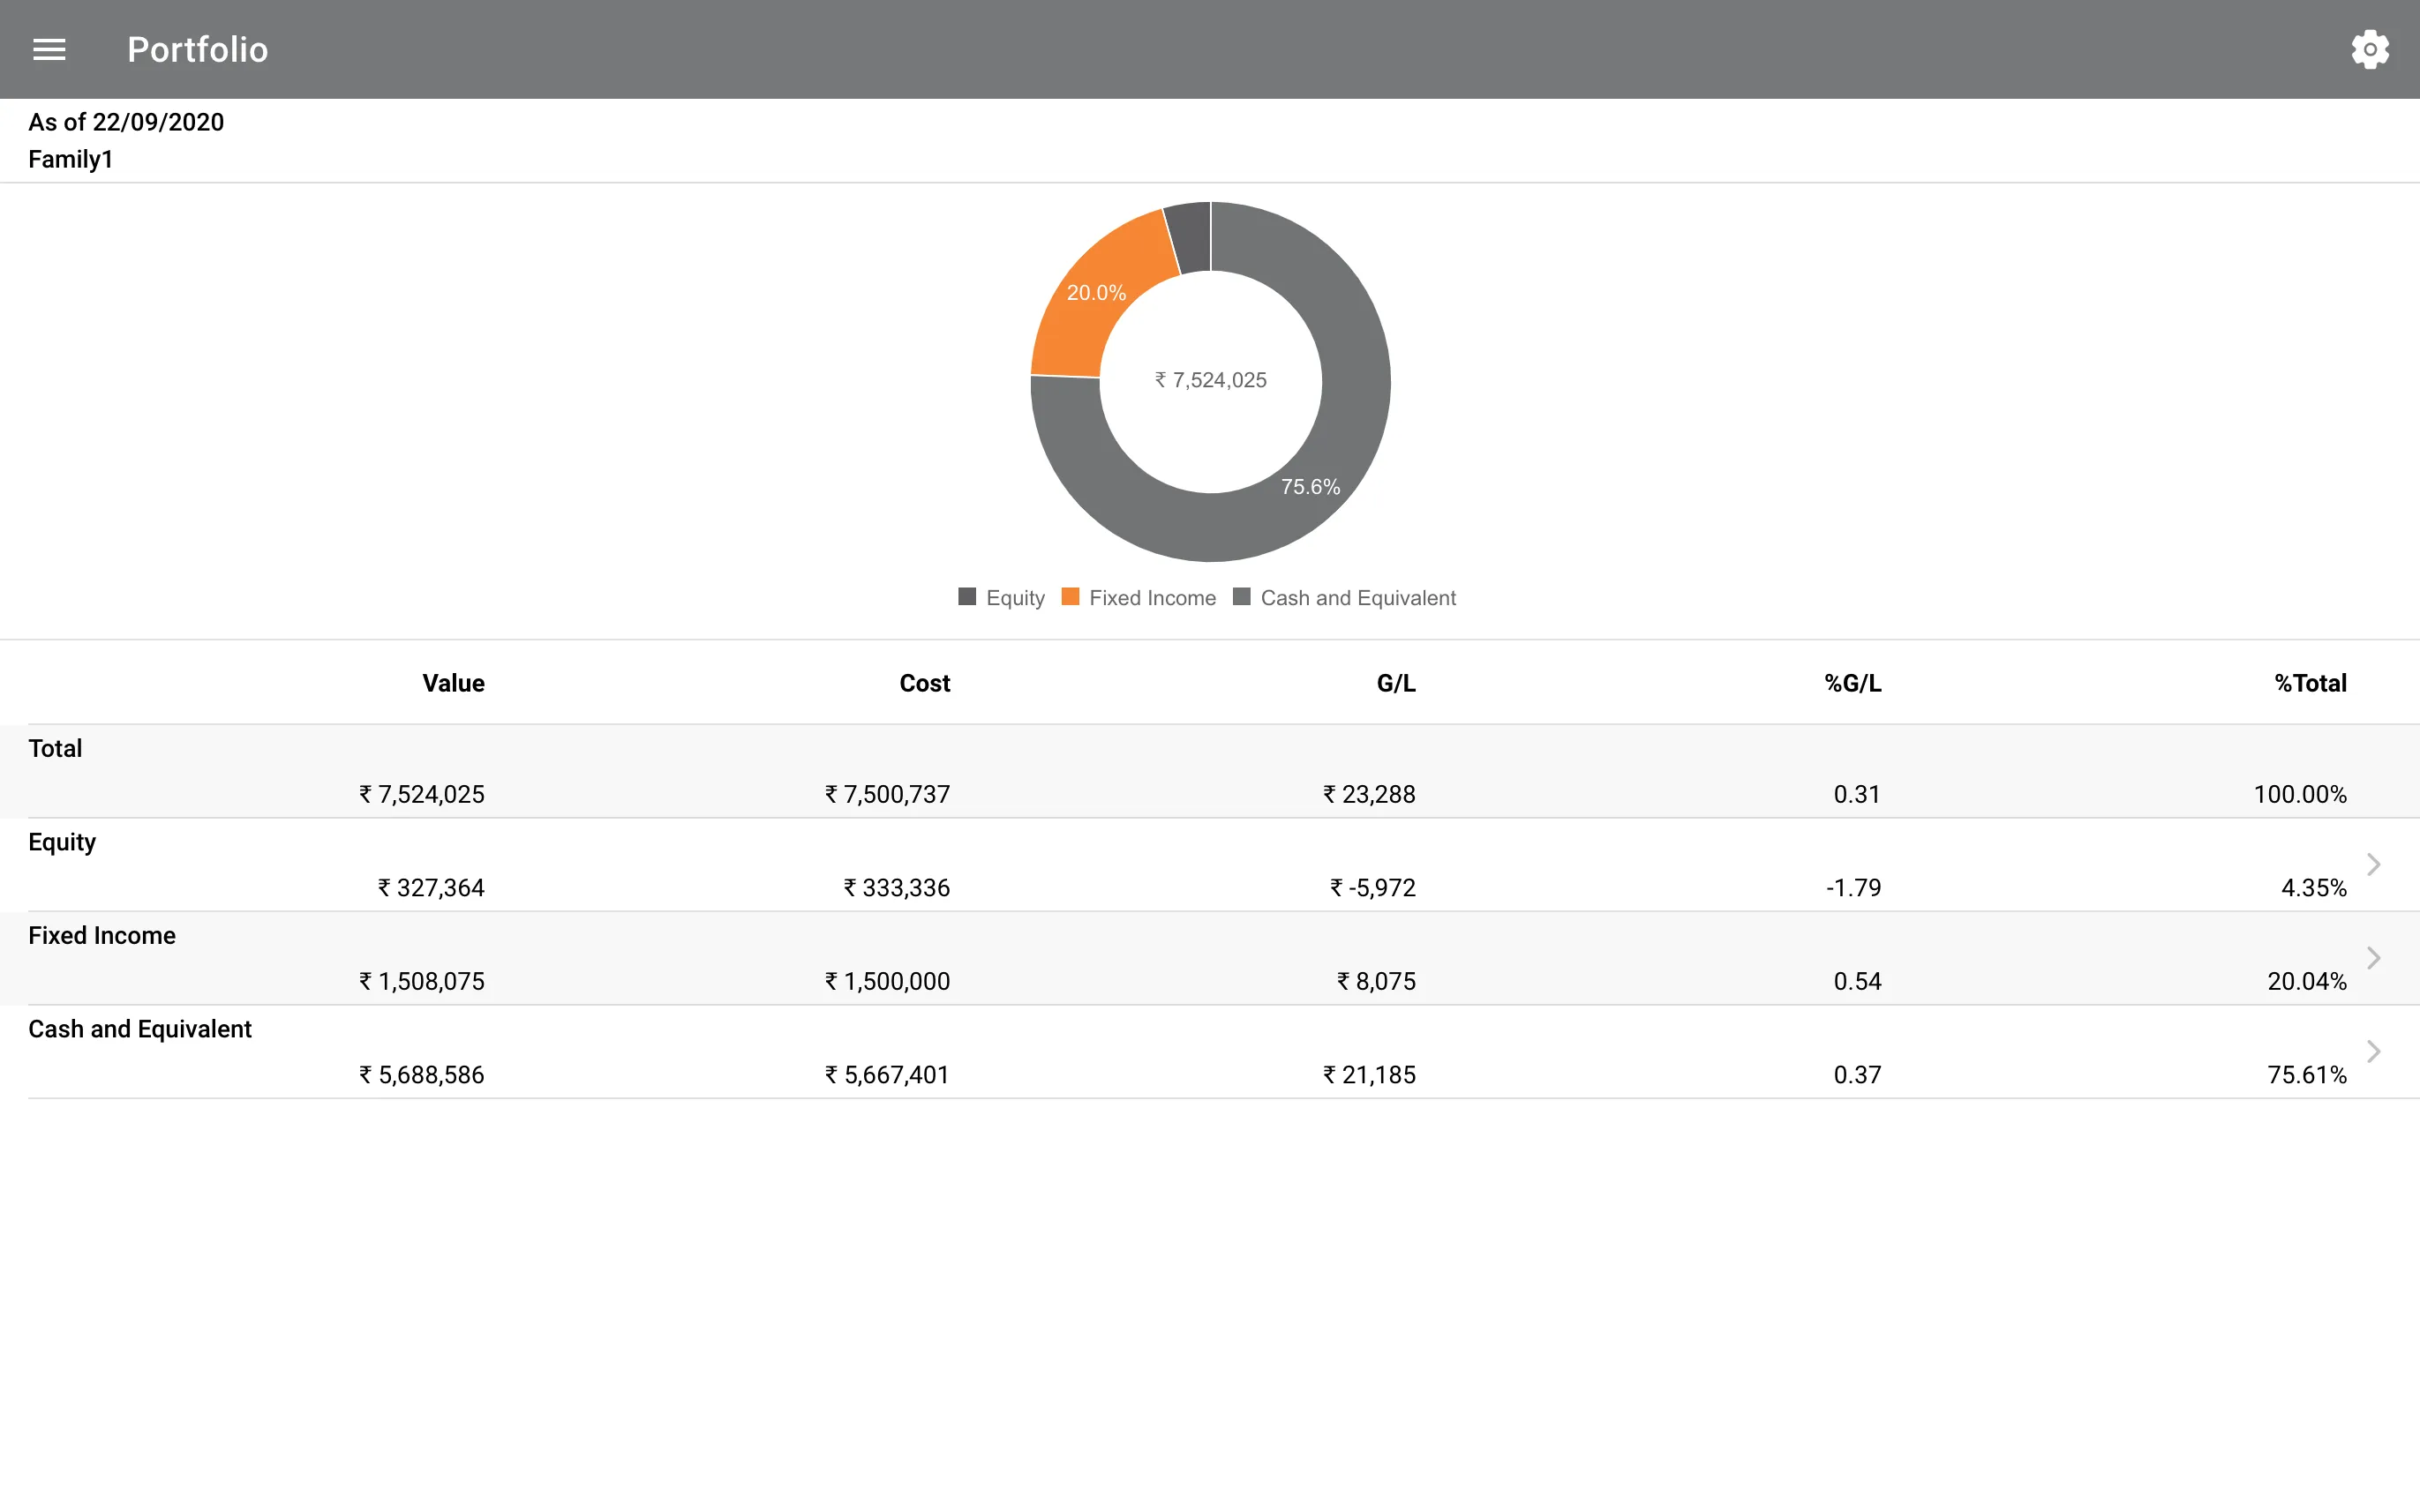The image size is (2420, 1512).
Task: Toggle the Fixed Income orange legend swatch
Action: coord(1070,597)
